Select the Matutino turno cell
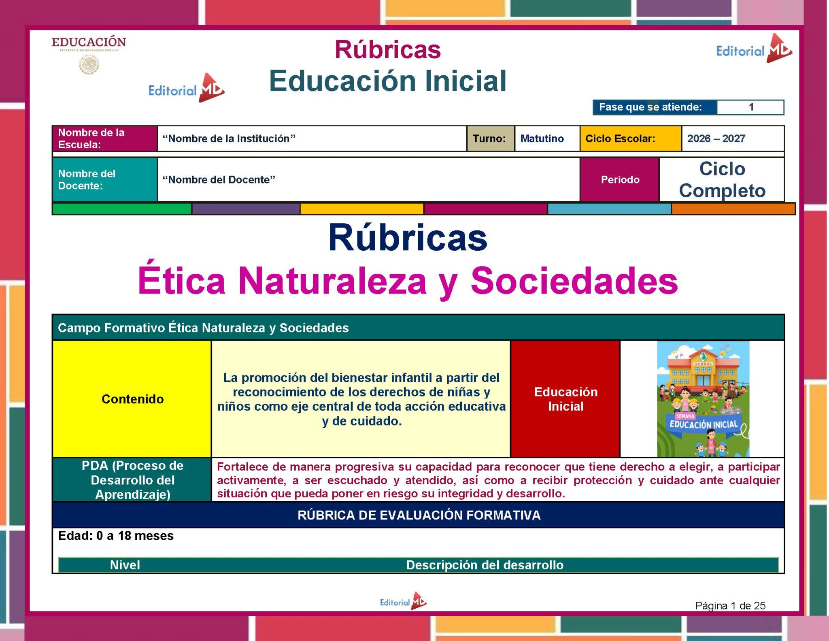The image size is (829, 641). point(546,139)
